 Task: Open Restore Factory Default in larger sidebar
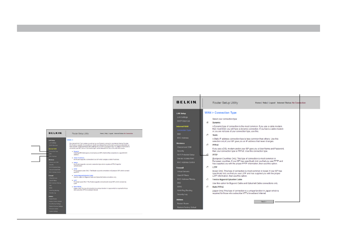pos(187,207)
